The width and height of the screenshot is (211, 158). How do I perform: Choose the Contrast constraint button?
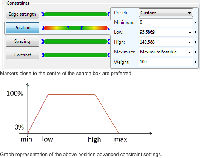23,55
